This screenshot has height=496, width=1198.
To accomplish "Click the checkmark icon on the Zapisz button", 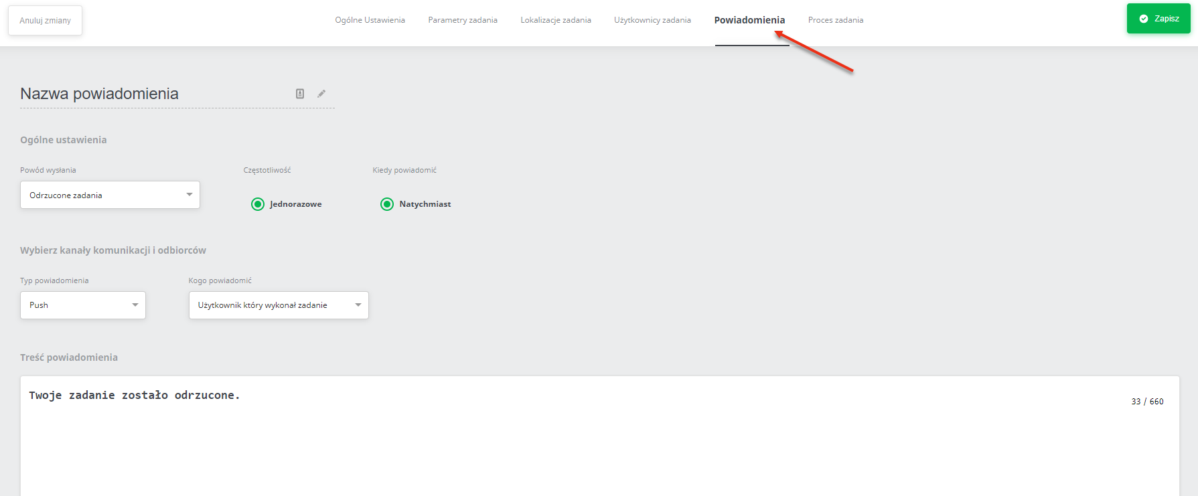I will [x=1144, y=19].
